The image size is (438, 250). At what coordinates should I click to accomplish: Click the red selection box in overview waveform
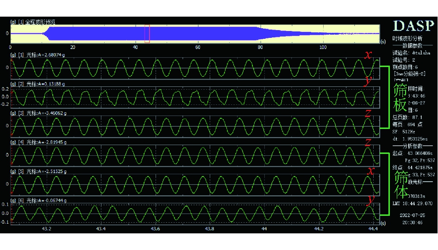[147, 34]
